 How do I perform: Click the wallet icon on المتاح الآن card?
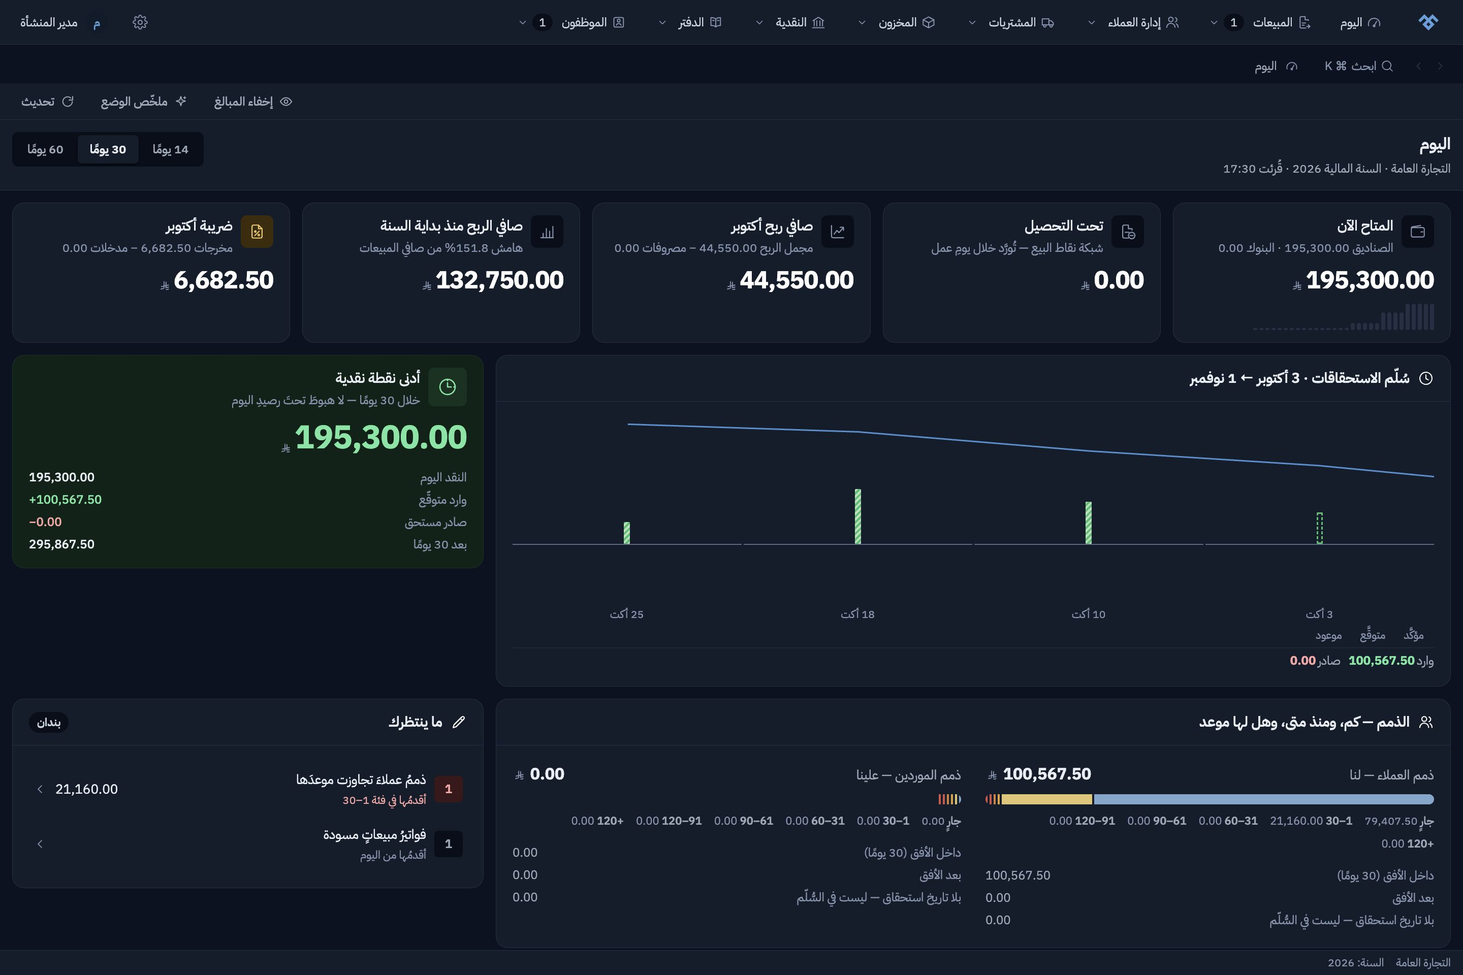[1418, 232]
